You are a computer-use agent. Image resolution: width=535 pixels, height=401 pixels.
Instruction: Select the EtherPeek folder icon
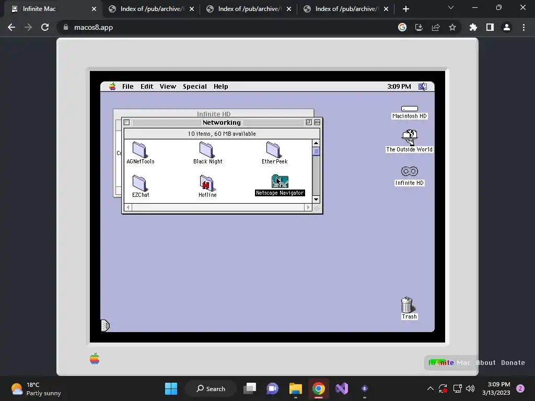(273, 150)
